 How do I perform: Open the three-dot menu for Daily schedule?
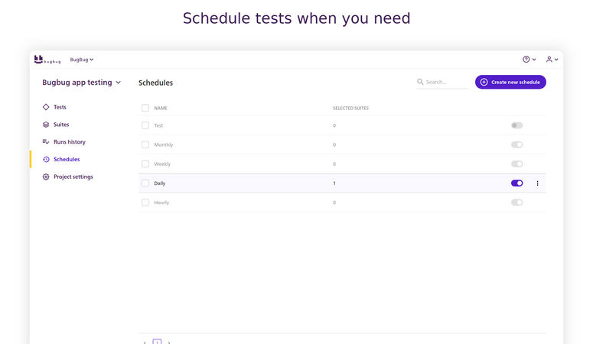coord(537,183)
